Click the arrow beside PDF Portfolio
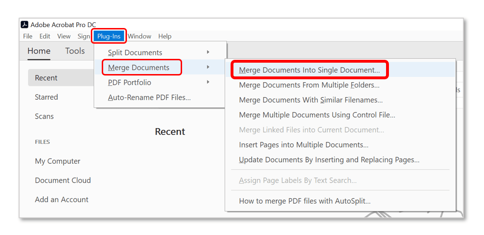Viewport: 484px width, 235px height. tap(208, 82)
